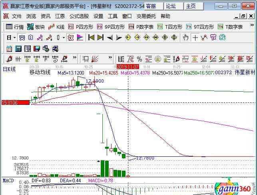Open the 9P四方形 tool

point(111,27)
